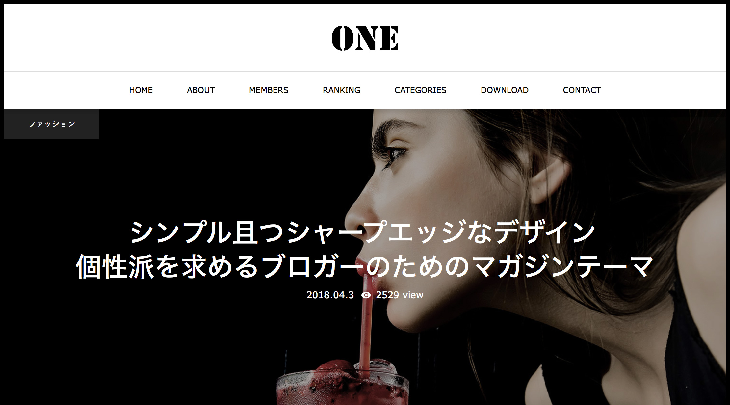Open the RANKING page
Image resolution: width=730 pixels, height=405 pixels.
[341, 90]
